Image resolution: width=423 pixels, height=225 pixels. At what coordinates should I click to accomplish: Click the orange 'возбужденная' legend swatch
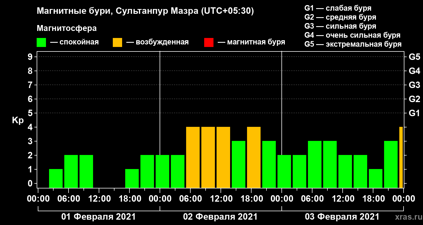(117, 42)
